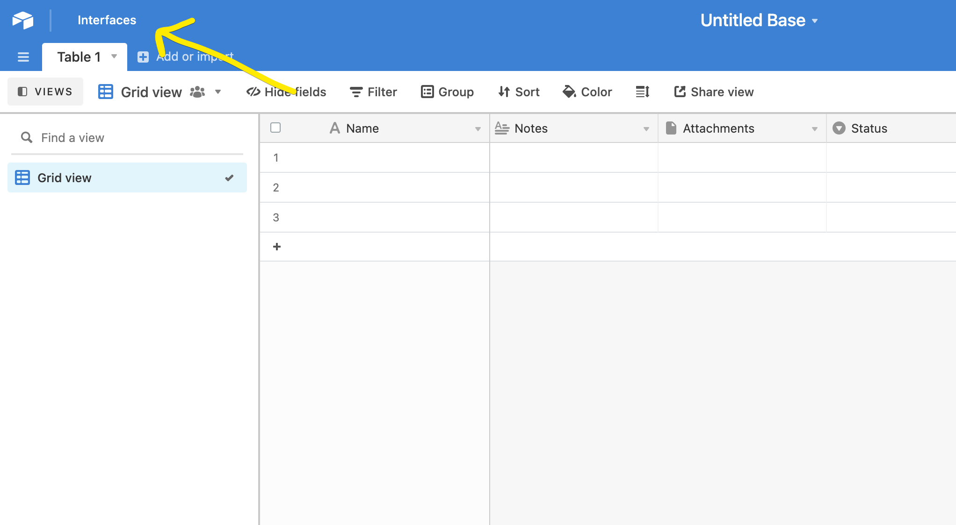Image resolution: width=956 pixels, height=525 pixels.
Task: Add a new row with plus icon
Action: pyautogui.click(x=276, y=247)
